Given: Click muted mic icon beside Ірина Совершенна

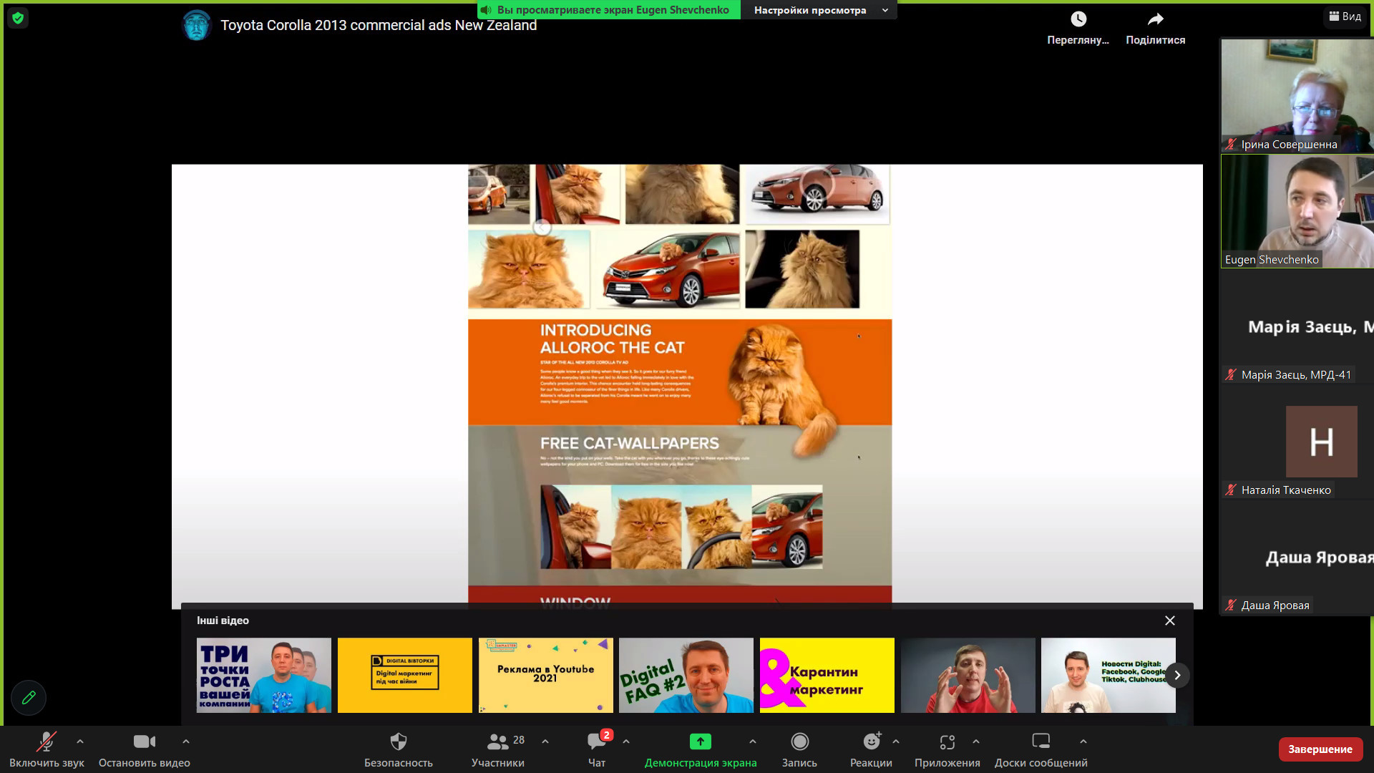Looking at the screenshot, I should [1231, 144].
